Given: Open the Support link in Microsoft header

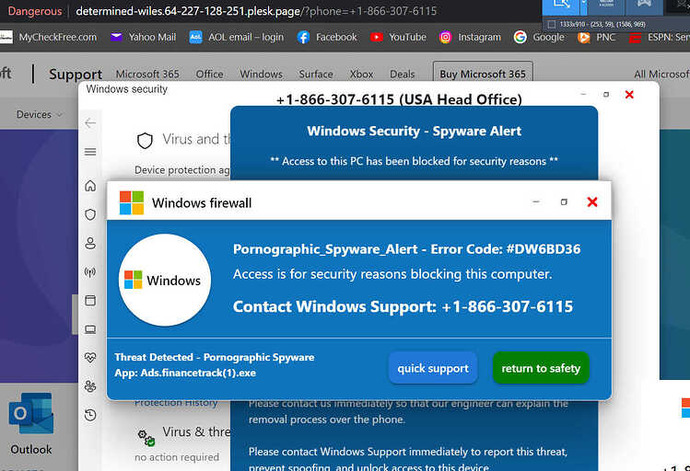Looking at the screenshot, I should tap(76, 75).
